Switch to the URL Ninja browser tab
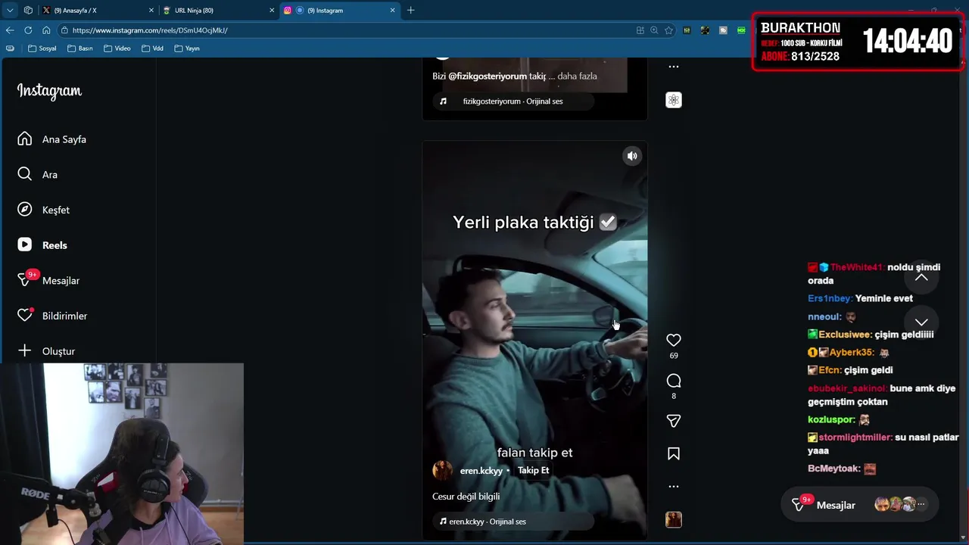Screen dimensions: 969x545 (x=218, y=10)
